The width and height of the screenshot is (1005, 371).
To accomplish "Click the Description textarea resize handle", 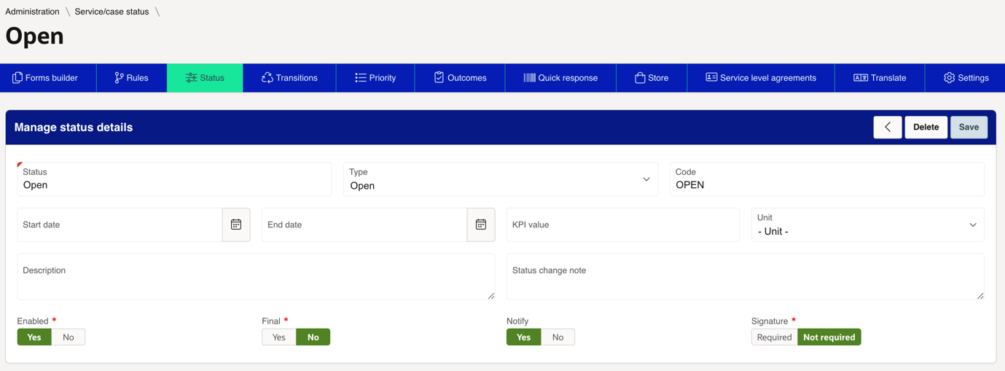I will [x=490, y=295].
